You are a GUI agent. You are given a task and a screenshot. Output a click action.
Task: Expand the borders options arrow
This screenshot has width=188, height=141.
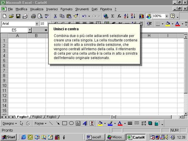pyautogui.click(x=162, y=24)
